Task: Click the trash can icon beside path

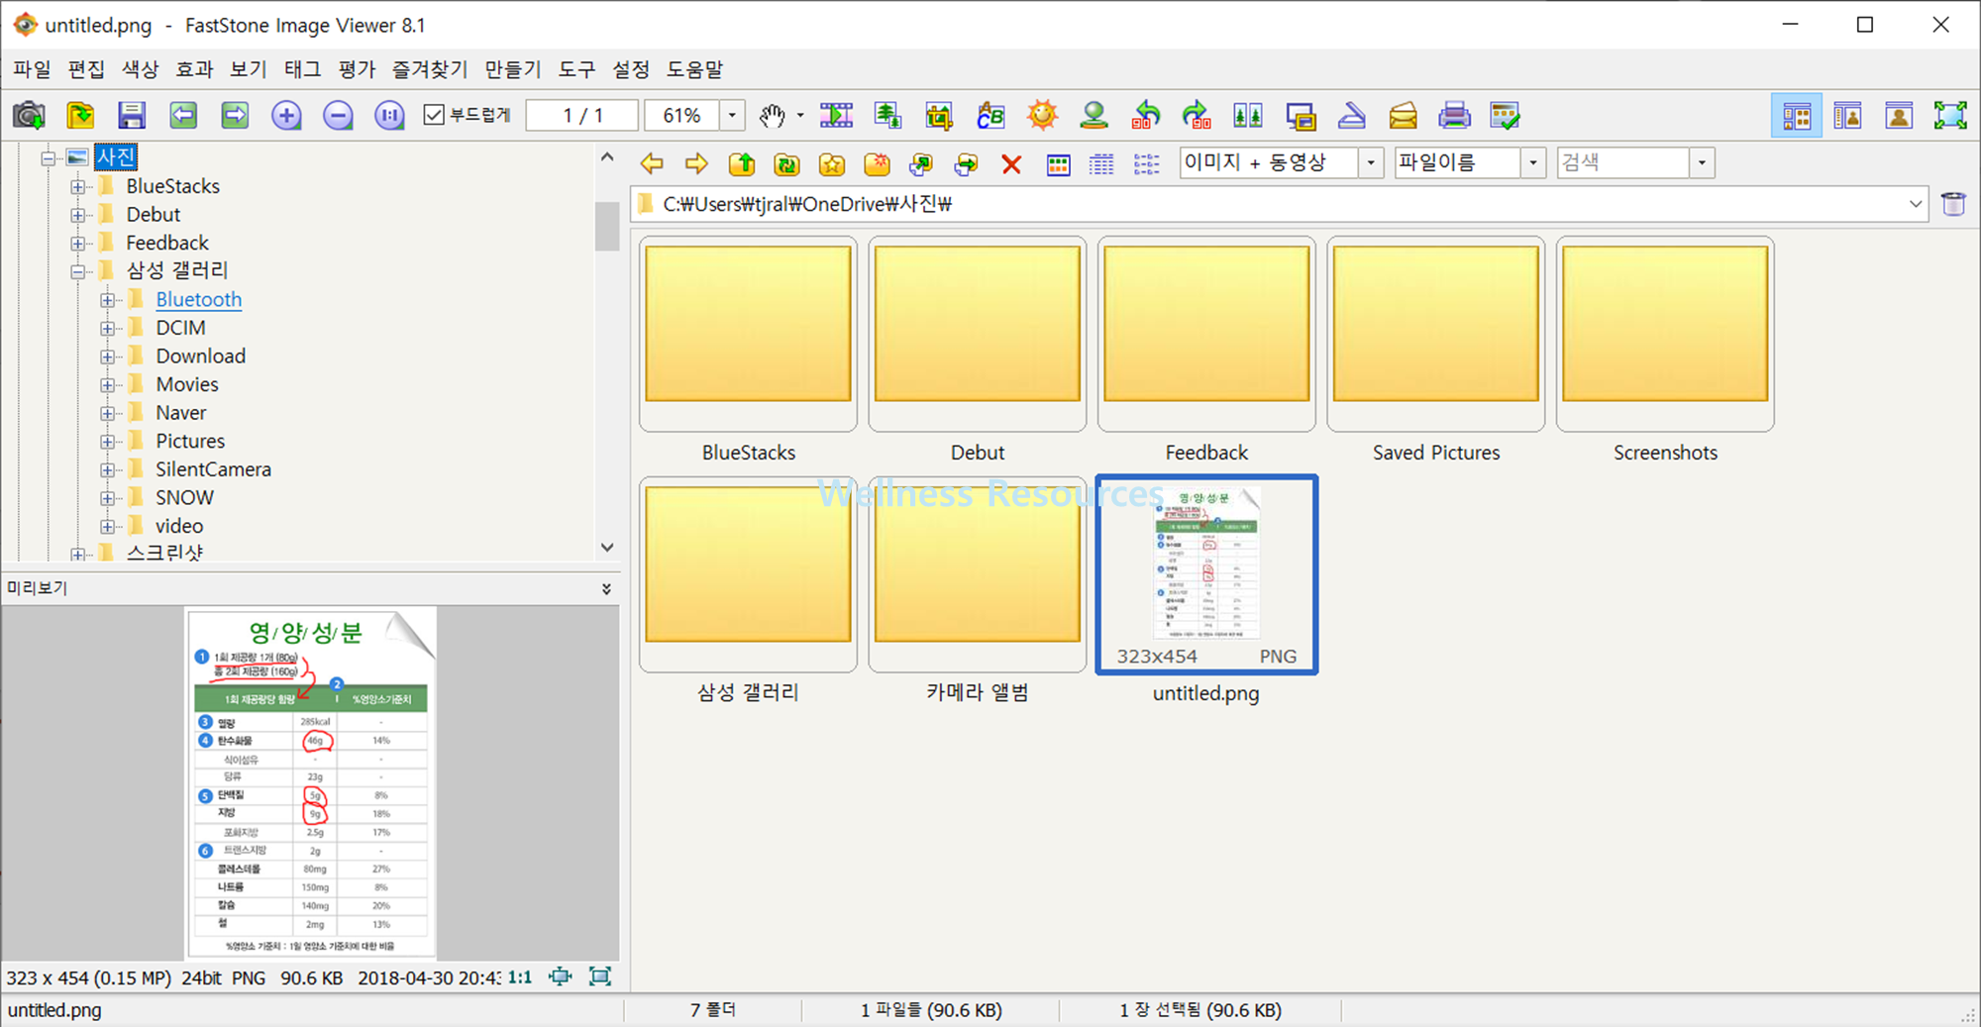Action: pyautogui.click(x=1953, y=204)
